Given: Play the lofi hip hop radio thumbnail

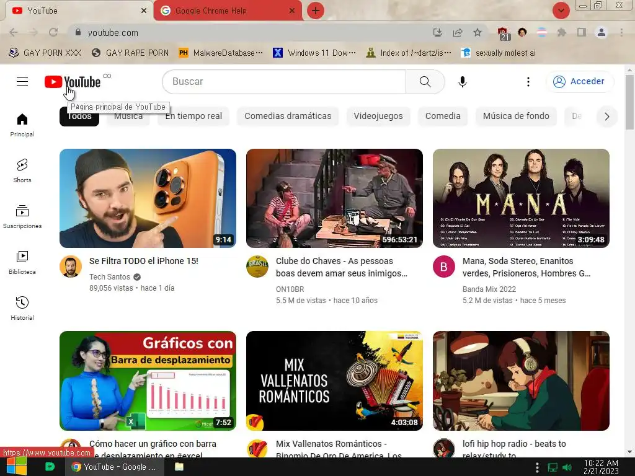Looking at the screenshot, I should coord(521,381).
